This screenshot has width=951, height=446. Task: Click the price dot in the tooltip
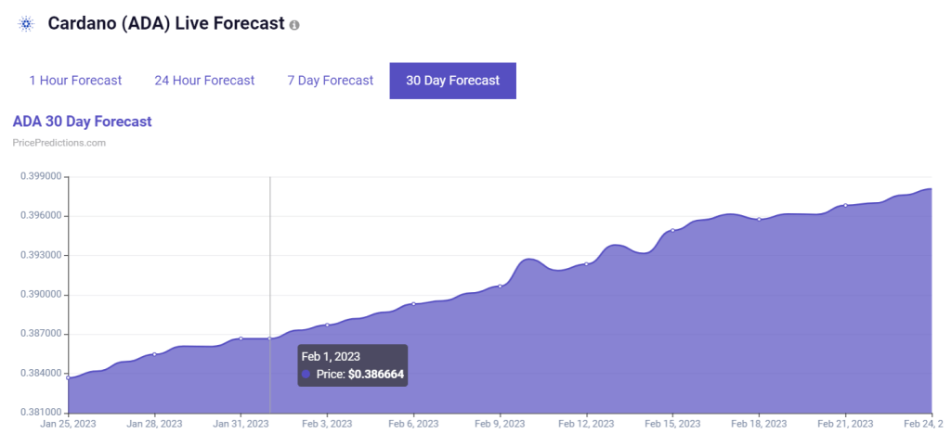point(306,375)
